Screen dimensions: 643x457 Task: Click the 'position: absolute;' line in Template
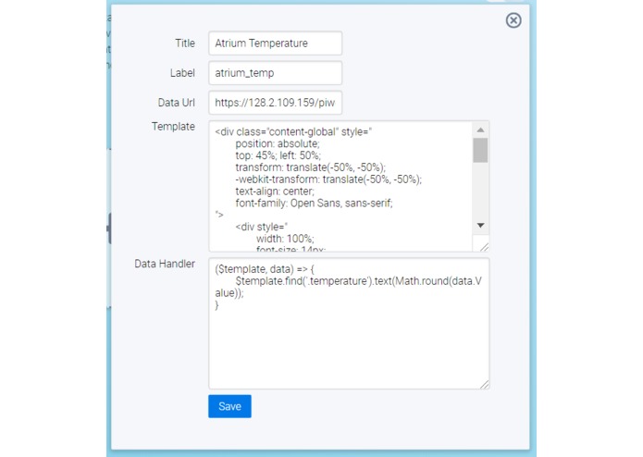click(x=278, y=144)
